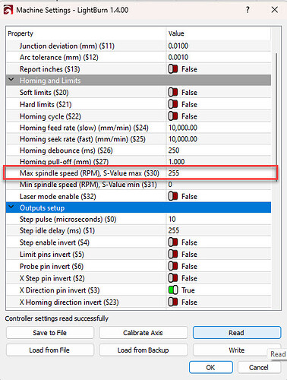Select Max spindle speed (RPM) ($30) label

pos(90,173)
